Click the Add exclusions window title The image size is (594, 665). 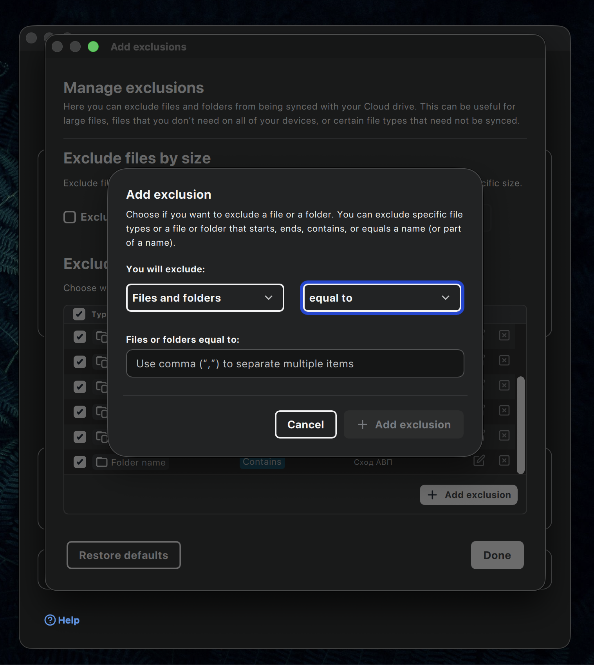click(x=148, y=47)
